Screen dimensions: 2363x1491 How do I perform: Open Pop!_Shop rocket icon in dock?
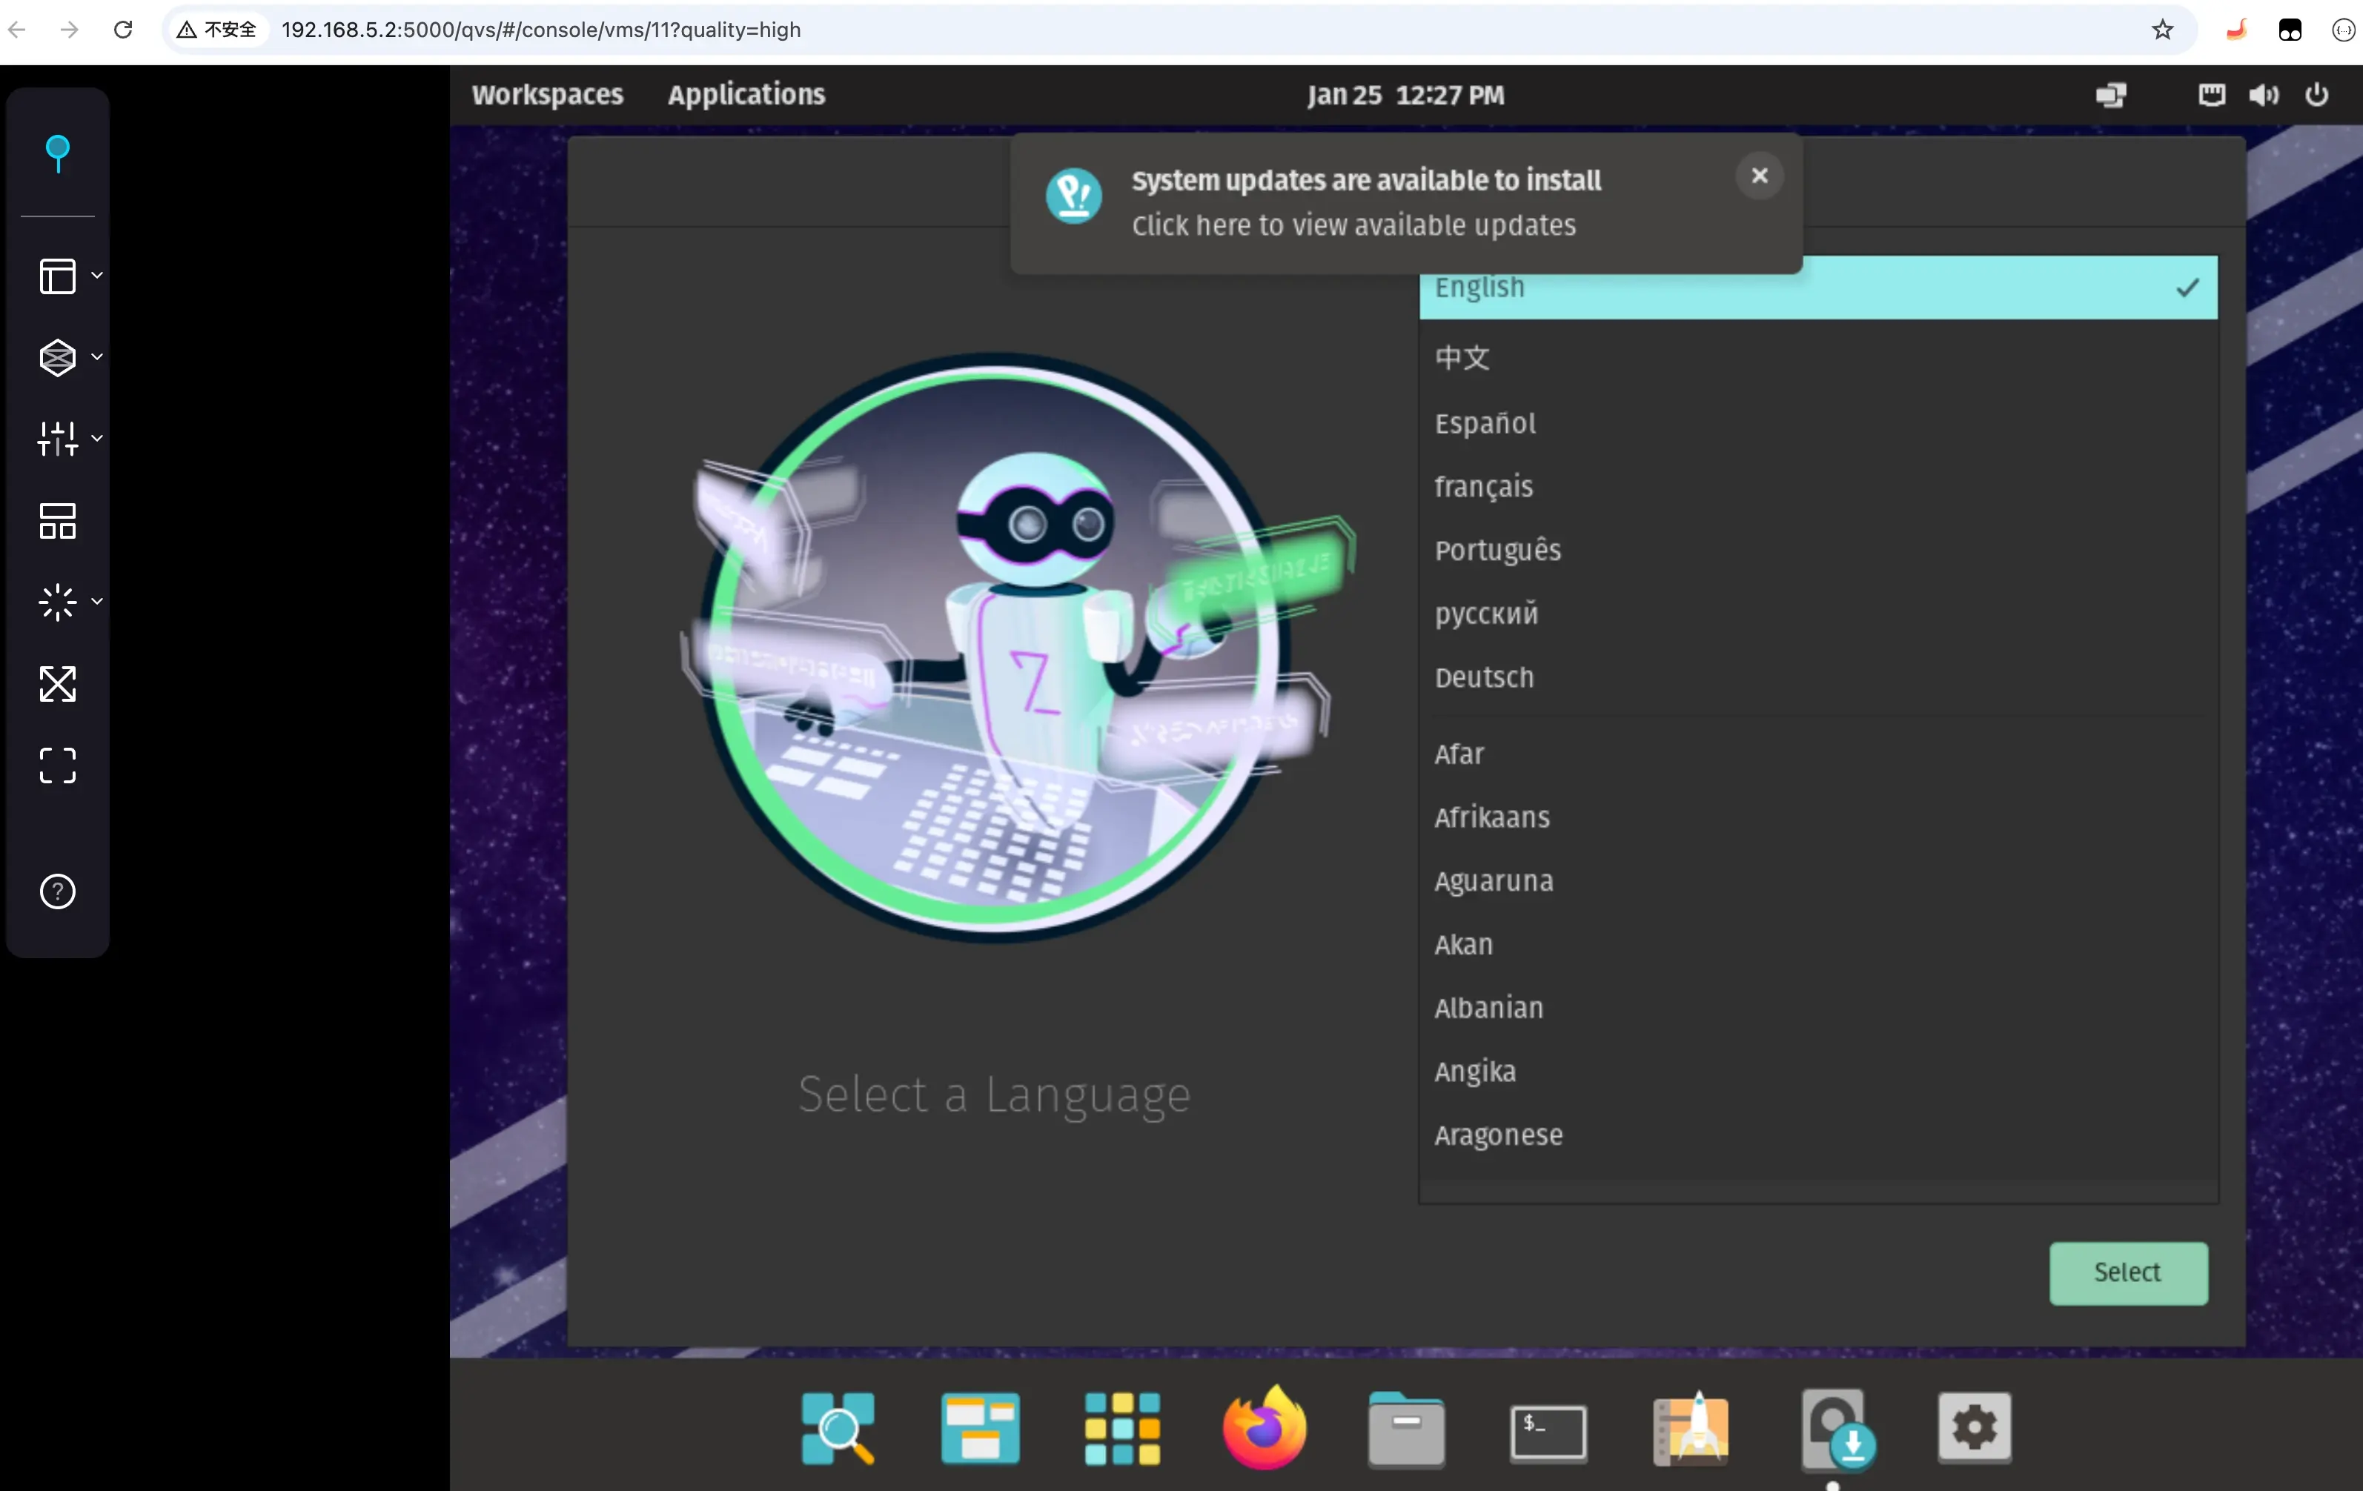1690,1428
